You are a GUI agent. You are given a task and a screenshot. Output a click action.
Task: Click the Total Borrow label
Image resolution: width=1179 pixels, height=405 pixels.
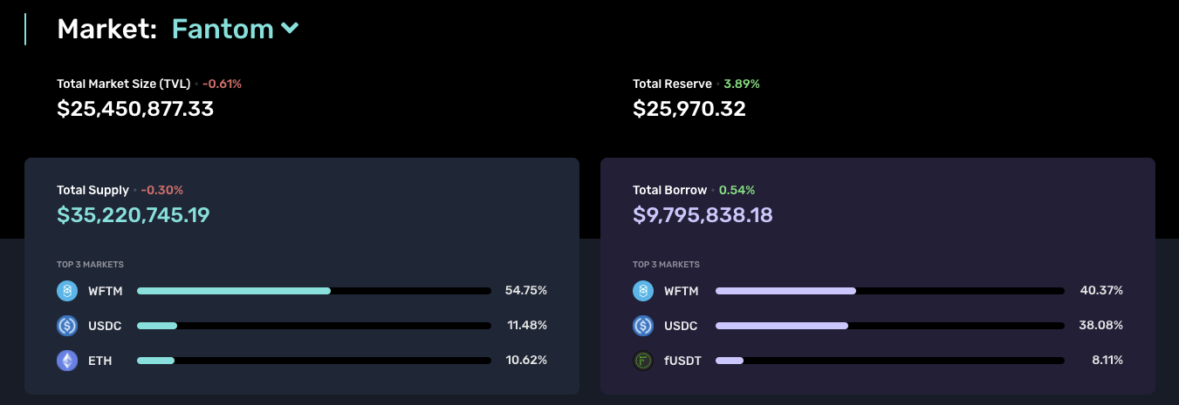coord(669,190)
